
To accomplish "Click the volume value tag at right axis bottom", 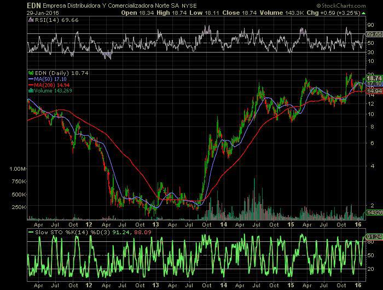I will click(x=374, y=212).
